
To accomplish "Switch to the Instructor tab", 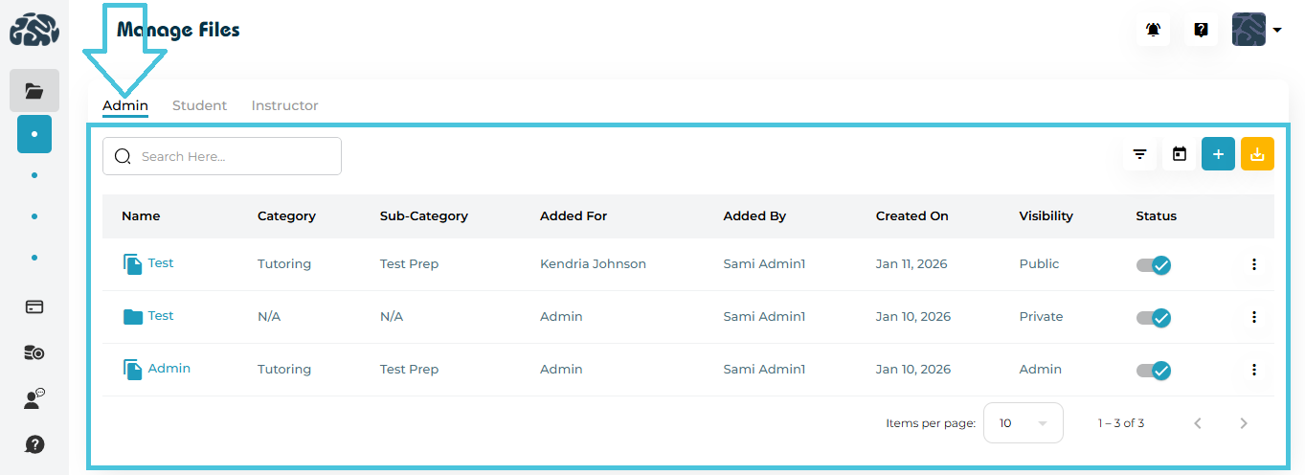I will pos(284,105).
